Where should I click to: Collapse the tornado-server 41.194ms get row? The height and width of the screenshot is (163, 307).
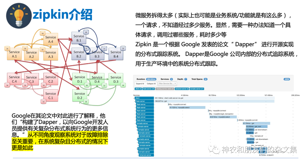tap(135, 123)
